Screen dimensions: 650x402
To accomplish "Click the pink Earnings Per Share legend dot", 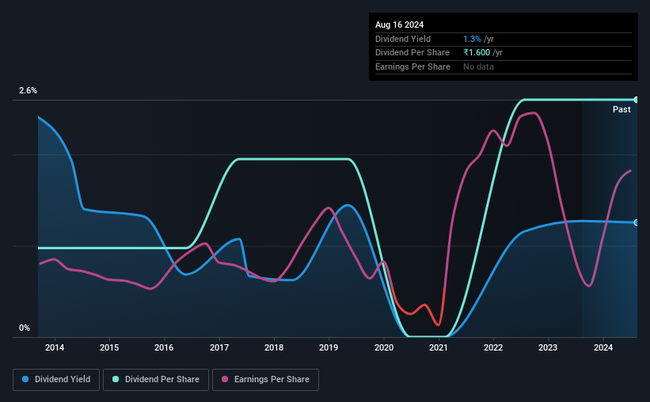I will point(225,379).
